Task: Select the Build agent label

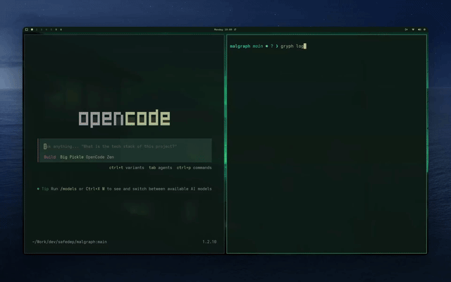Action: click(x=50, y=157)
